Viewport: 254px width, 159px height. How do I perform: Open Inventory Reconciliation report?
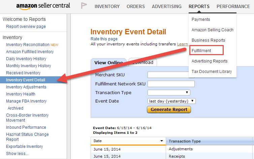[x=28, y=45]
